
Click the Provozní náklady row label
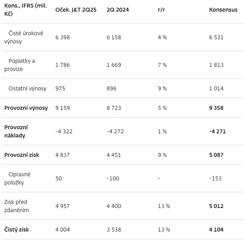[16, 131]
